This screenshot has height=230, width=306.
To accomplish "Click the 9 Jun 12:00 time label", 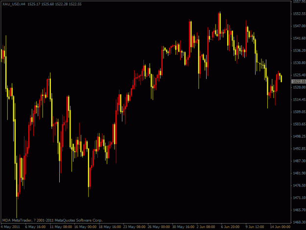I will (255, 227).
